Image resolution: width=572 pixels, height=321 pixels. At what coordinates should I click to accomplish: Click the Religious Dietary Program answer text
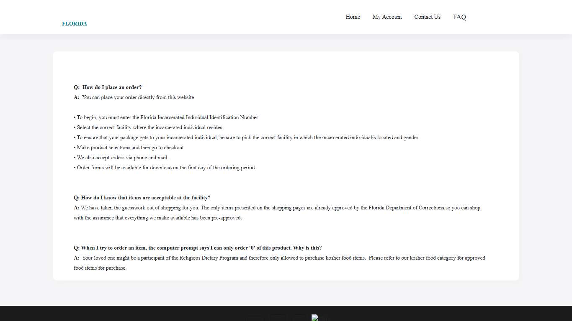tap(279, 258)
